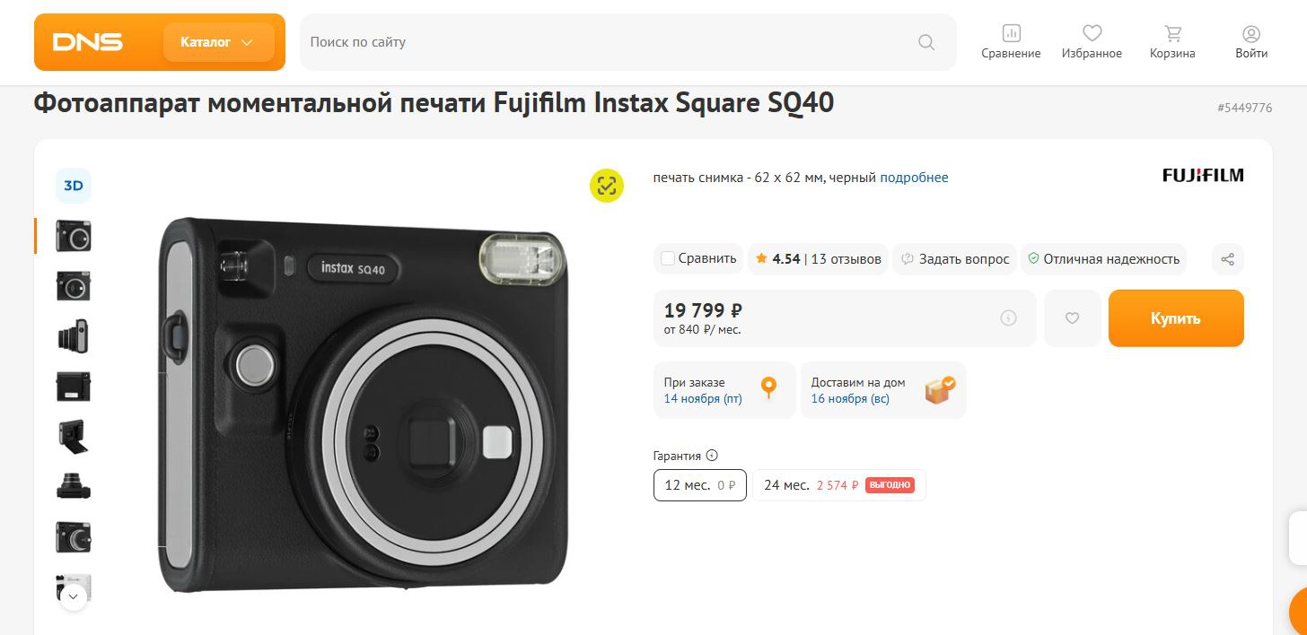
Task: Expand more thumbnails with the down chevron
Action: (x=74, y=596)
